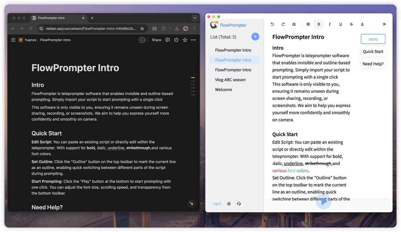Go forward in Chrome browser
The image size is (401, 232).
click(22, 28)
